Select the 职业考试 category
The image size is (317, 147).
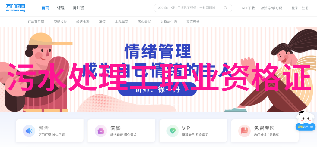(x=144, y=22)
